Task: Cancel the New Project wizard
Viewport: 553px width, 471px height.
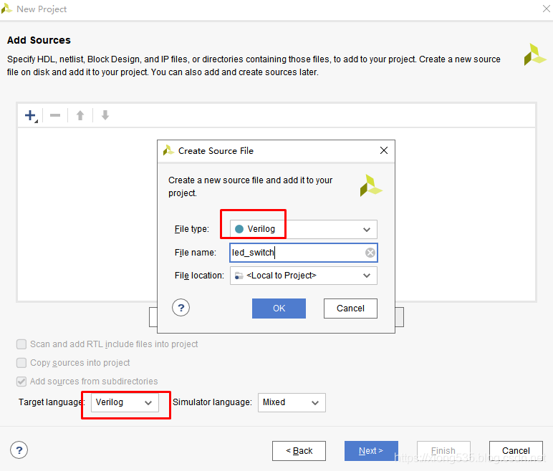Action: (516, 451)
